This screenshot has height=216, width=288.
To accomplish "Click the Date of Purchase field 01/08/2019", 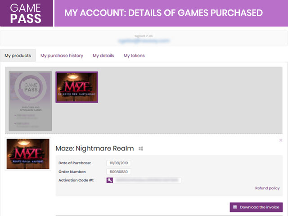I will 119,163.
